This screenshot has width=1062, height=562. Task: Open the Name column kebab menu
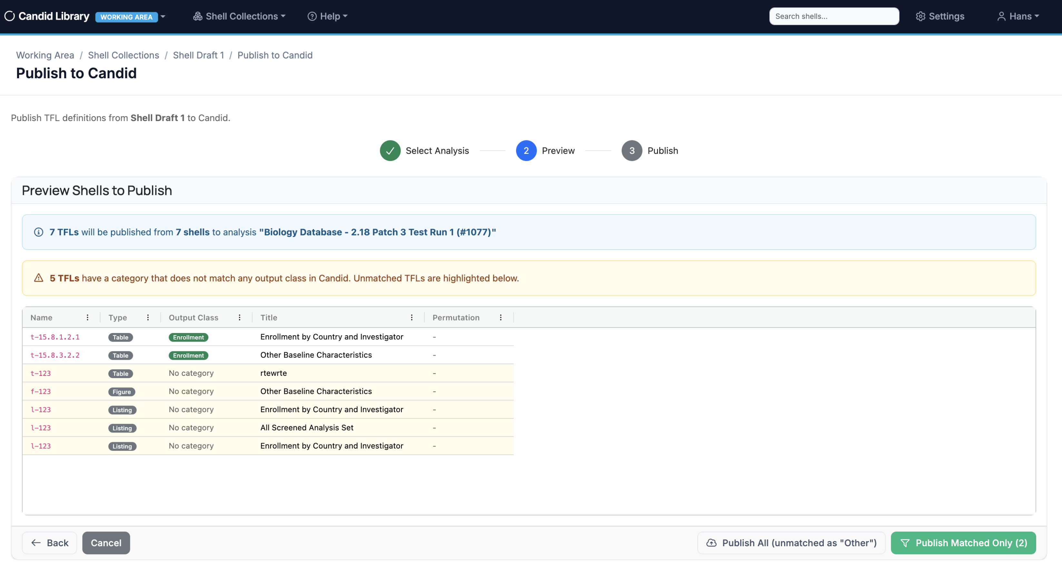tap(87, 318)
